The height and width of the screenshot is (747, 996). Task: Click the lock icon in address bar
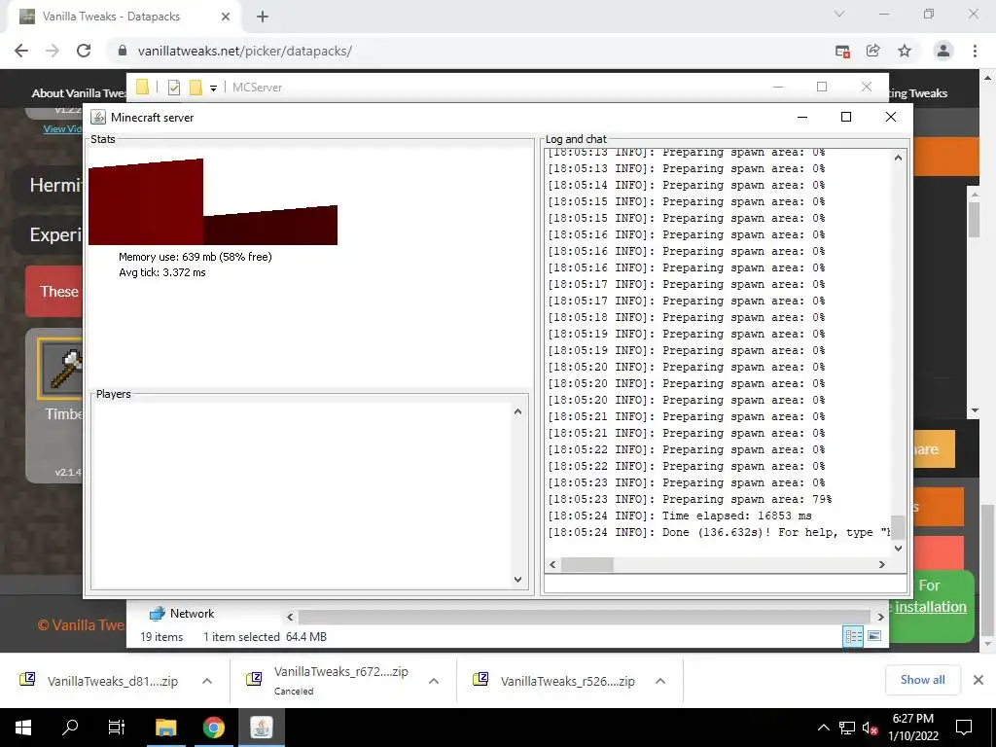123,51
